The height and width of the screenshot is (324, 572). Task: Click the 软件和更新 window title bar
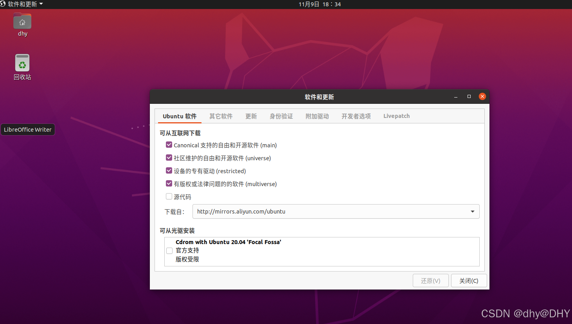319,97
